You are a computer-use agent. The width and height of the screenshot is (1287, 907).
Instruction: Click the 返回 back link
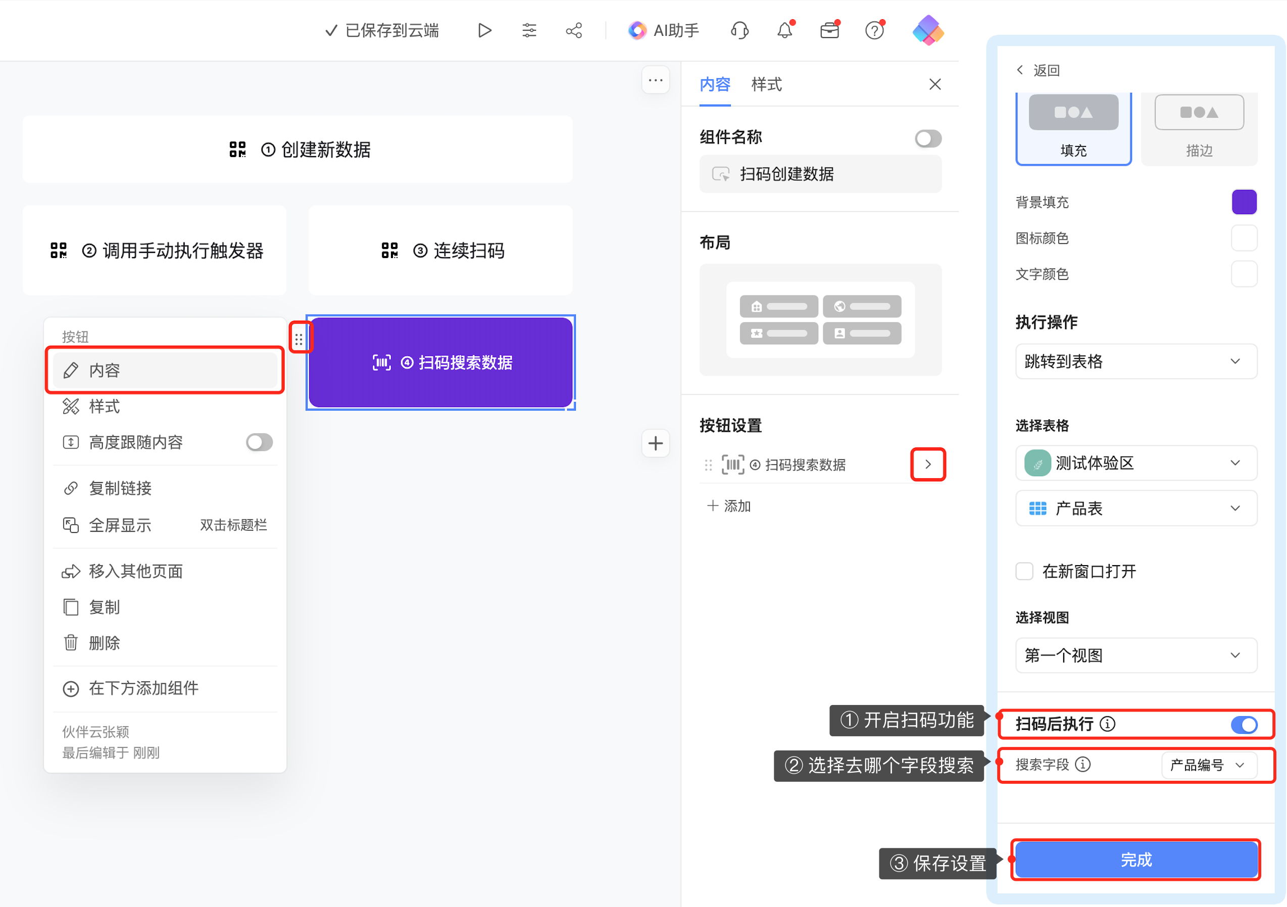tap(1038, 70)
